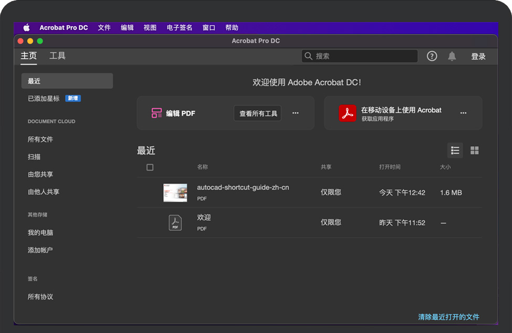
Task: Click the red Acrobat mobile app icon
Action: click(x=347, y=113)
